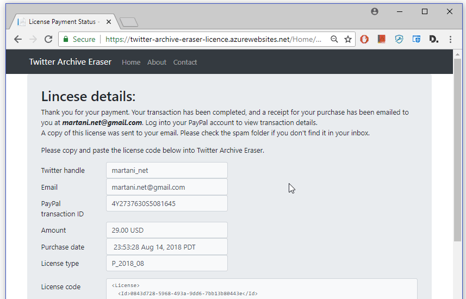Open the red shield extension icon

click(x=364, y=39)
